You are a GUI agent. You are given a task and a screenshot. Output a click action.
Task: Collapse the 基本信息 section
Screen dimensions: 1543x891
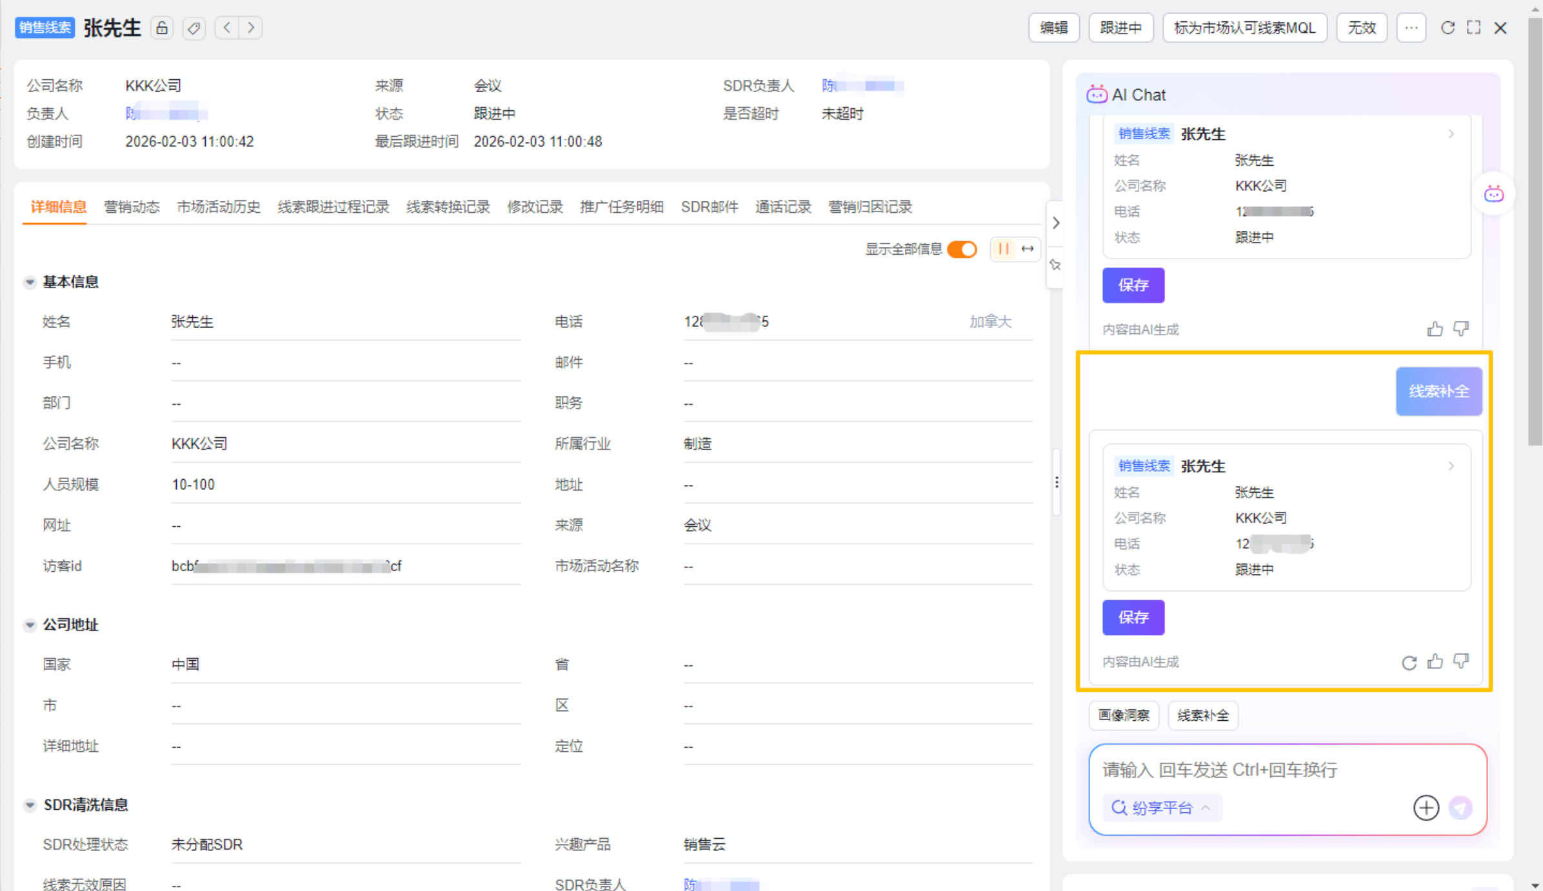coord(30,282)
